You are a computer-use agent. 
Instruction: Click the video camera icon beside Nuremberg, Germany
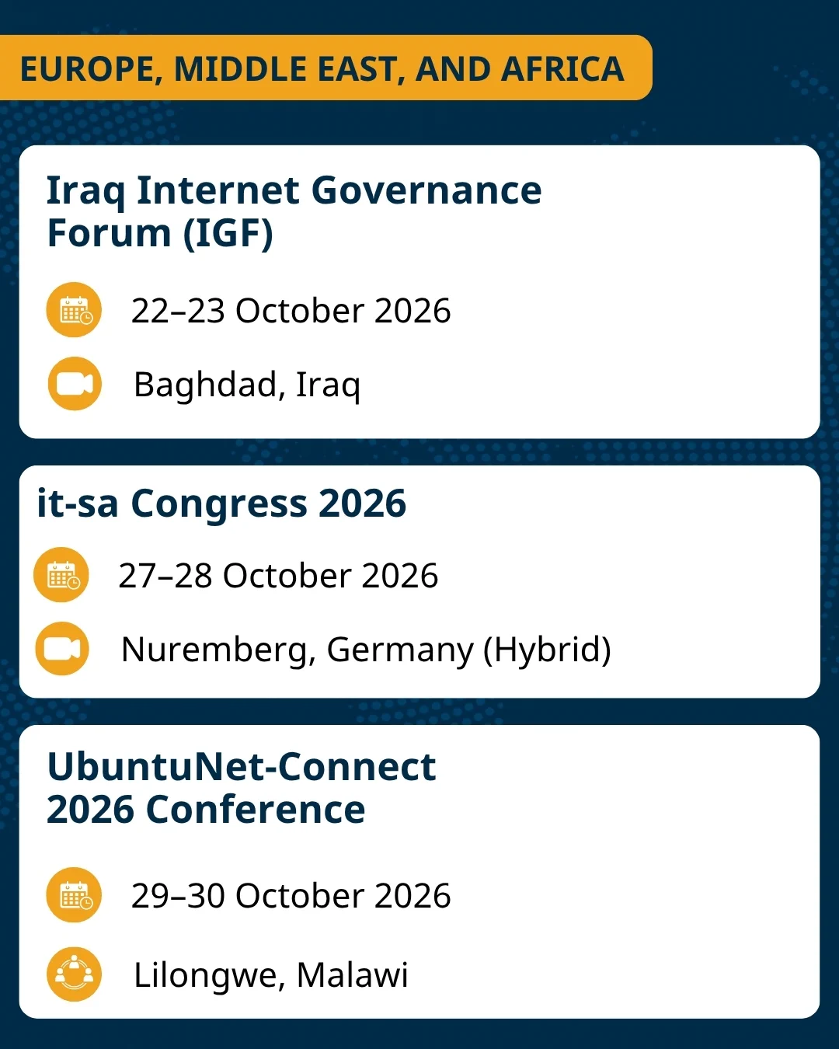[x=61, y=649]
